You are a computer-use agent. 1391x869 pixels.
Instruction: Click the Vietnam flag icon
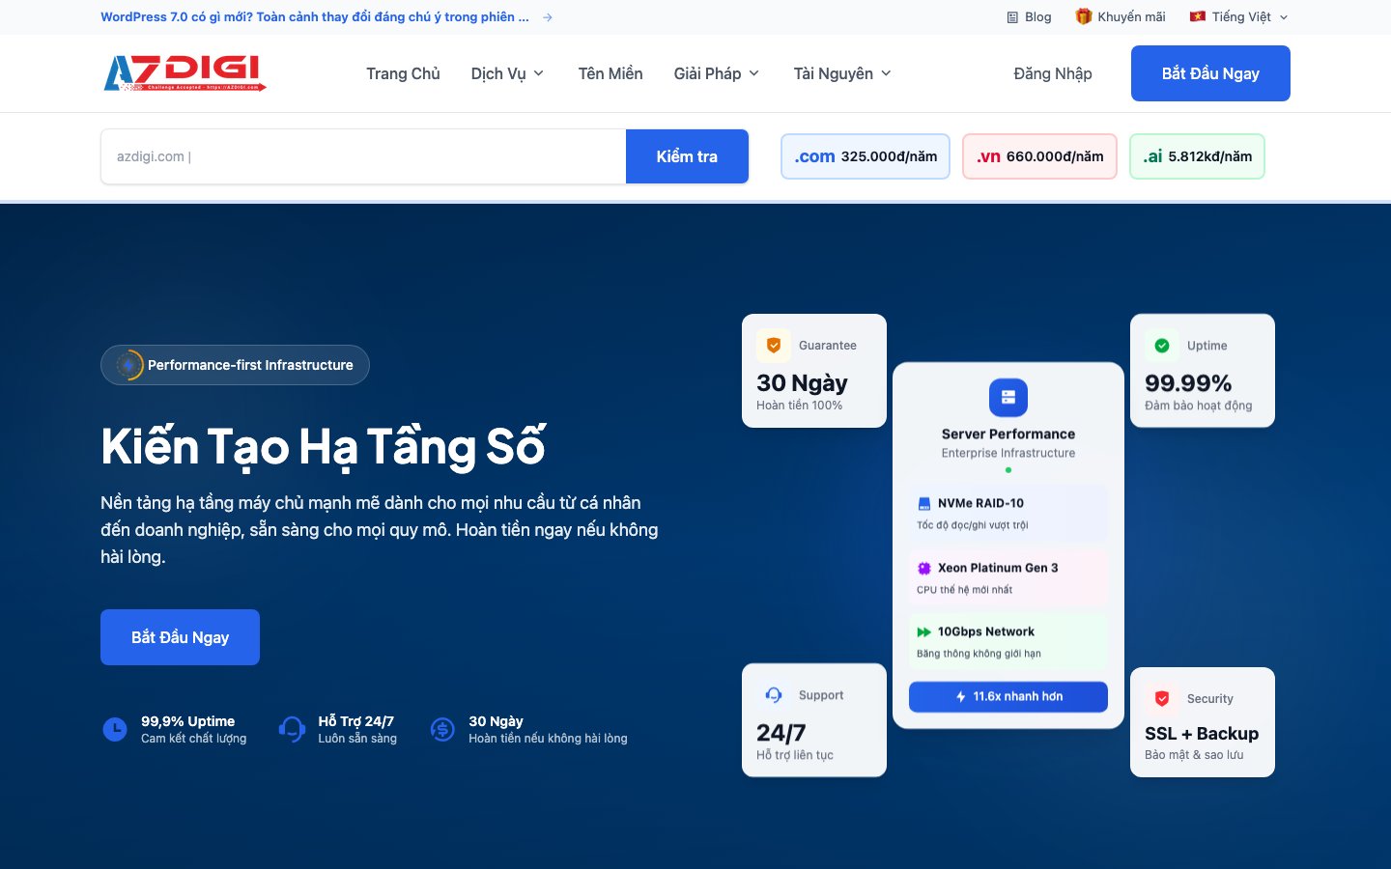coord(1198,16)
